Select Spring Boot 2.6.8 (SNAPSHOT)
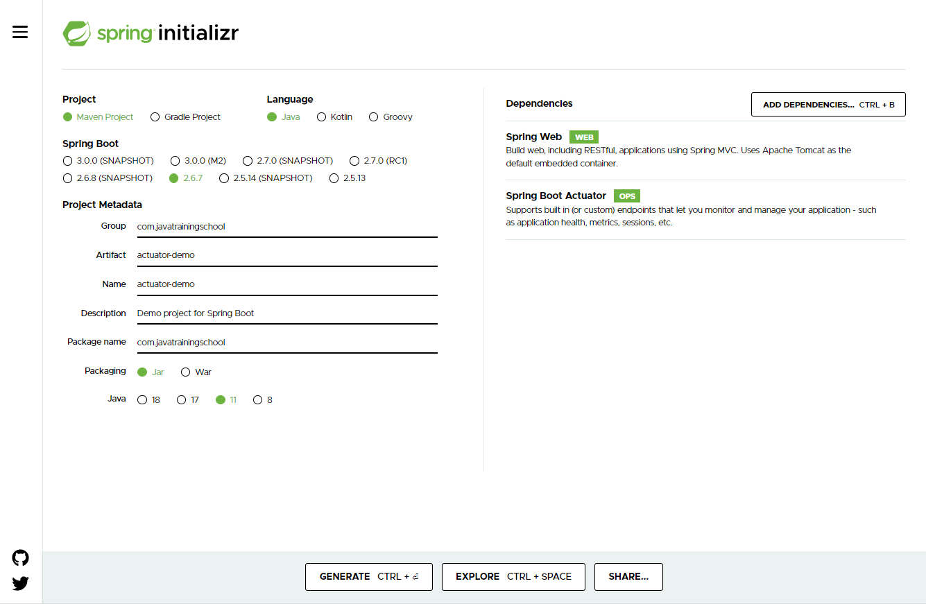 point(108,178)
